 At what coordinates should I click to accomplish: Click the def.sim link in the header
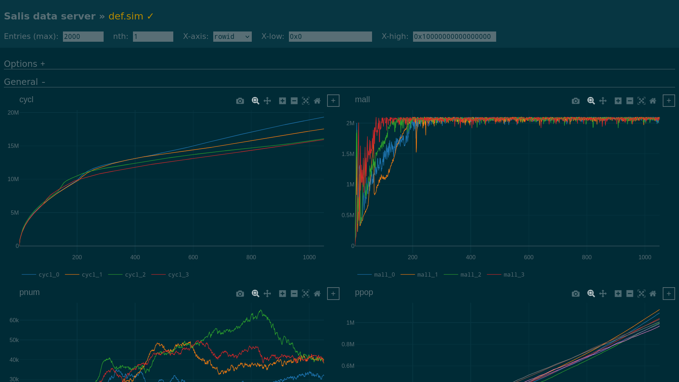(126, 16)
